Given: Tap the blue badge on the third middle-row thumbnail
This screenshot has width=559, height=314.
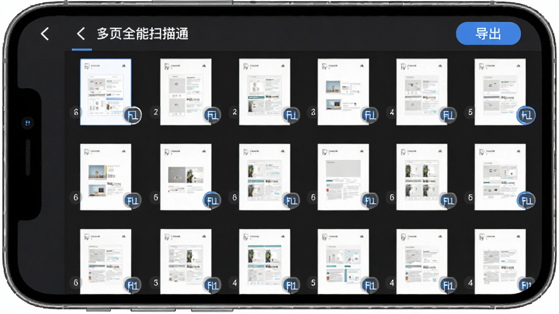Looking at the screenshot, I should coord(292,201).
